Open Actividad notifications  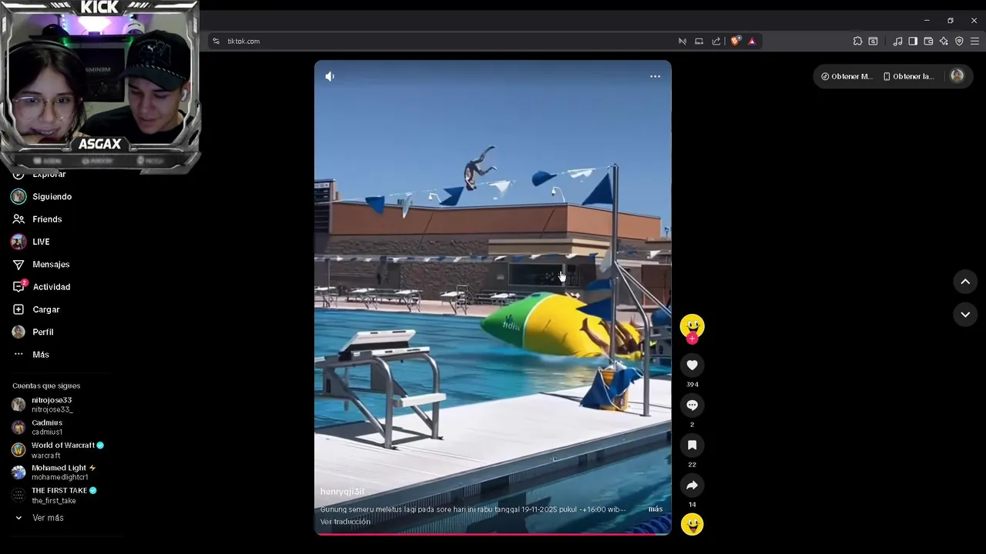click(52, 287)
